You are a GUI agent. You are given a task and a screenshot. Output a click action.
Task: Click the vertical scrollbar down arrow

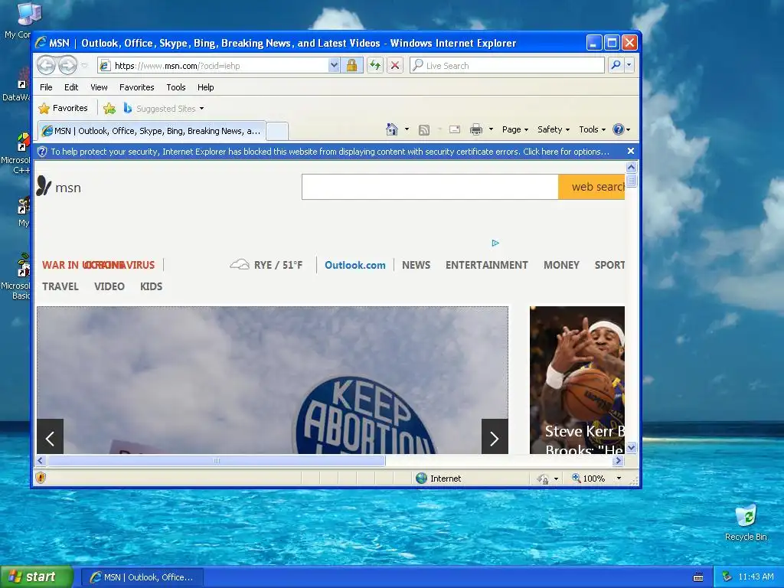(631, 448)
